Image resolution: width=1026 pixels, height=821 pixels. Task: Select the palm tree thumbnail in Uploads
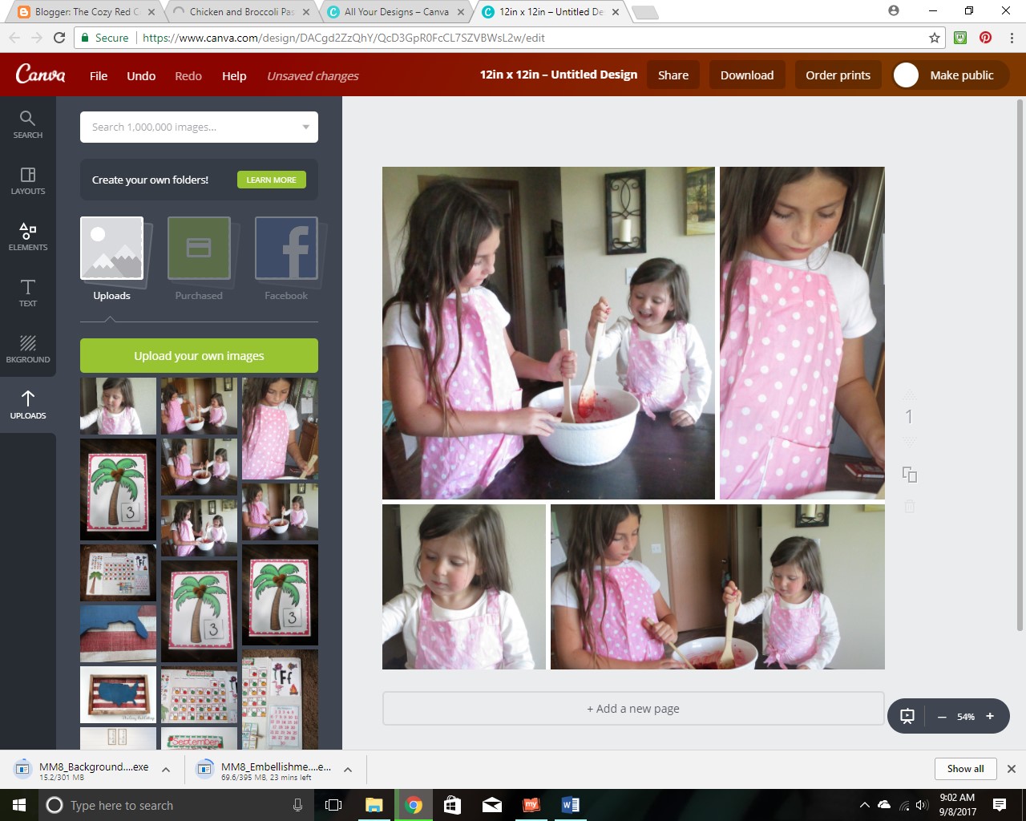pyautogui.click(x=118, y=489)
